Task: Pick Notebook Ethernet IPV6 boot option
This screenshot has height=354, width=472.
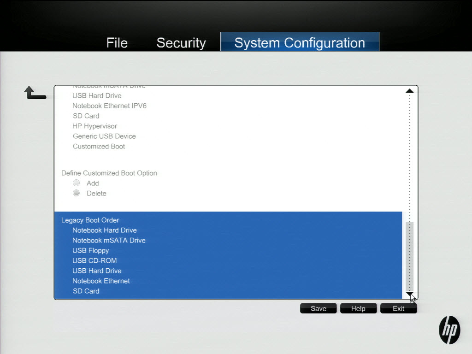Action: coord(109,106)
